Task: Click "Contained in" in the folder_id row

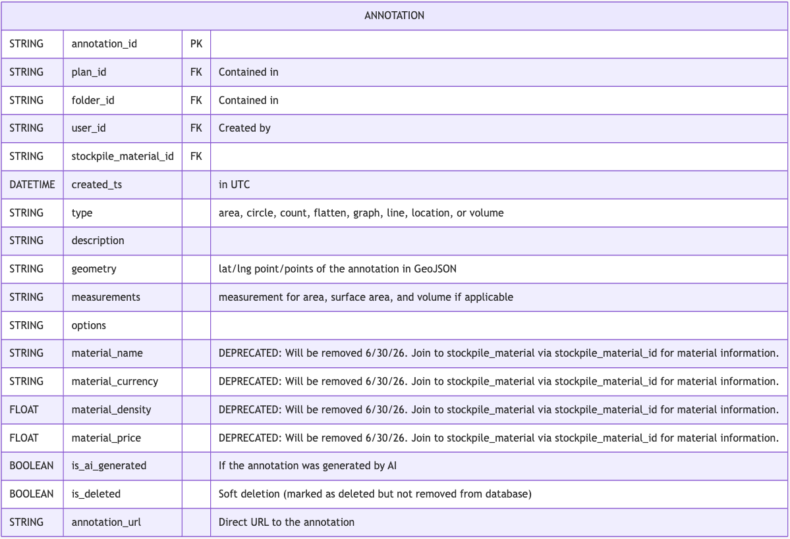Action: point(248,100)
